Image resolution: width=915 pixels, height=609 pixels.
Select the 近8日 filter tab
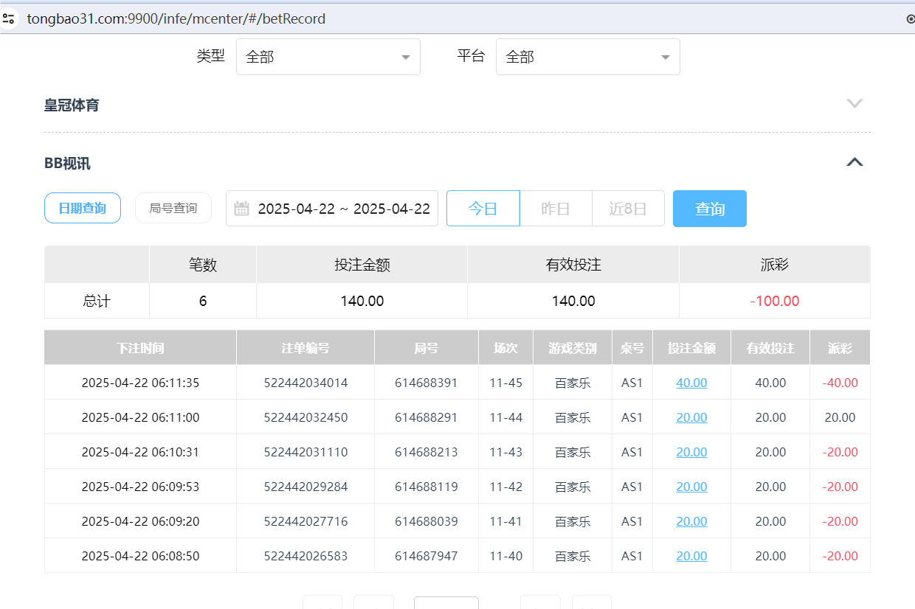point(628,208)
